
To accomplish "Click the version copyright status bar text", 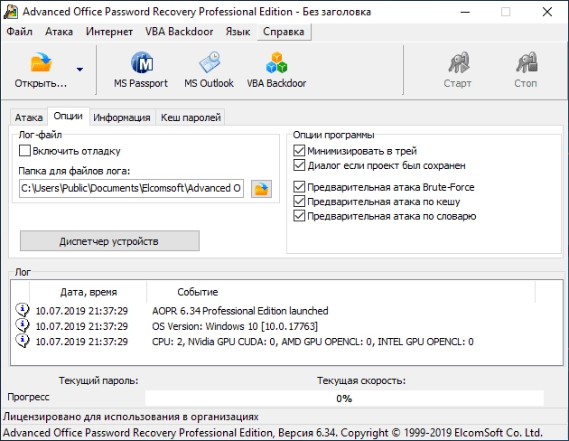I will pos(273,433).
